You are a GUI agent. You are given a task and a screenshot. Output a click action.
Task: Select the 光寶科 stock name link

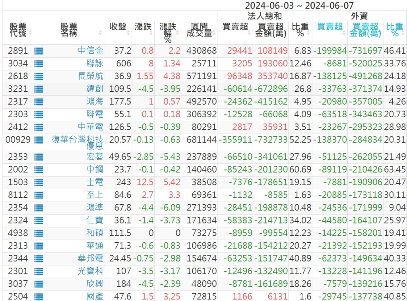pyautogui.click(x=91, y=271)
